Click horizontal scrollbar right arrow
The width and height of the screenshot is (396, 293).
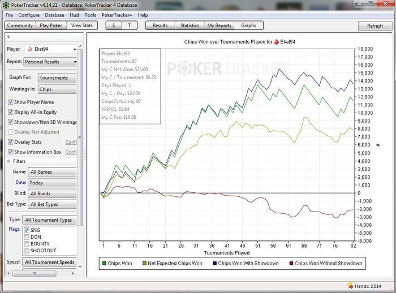[73, 273]
